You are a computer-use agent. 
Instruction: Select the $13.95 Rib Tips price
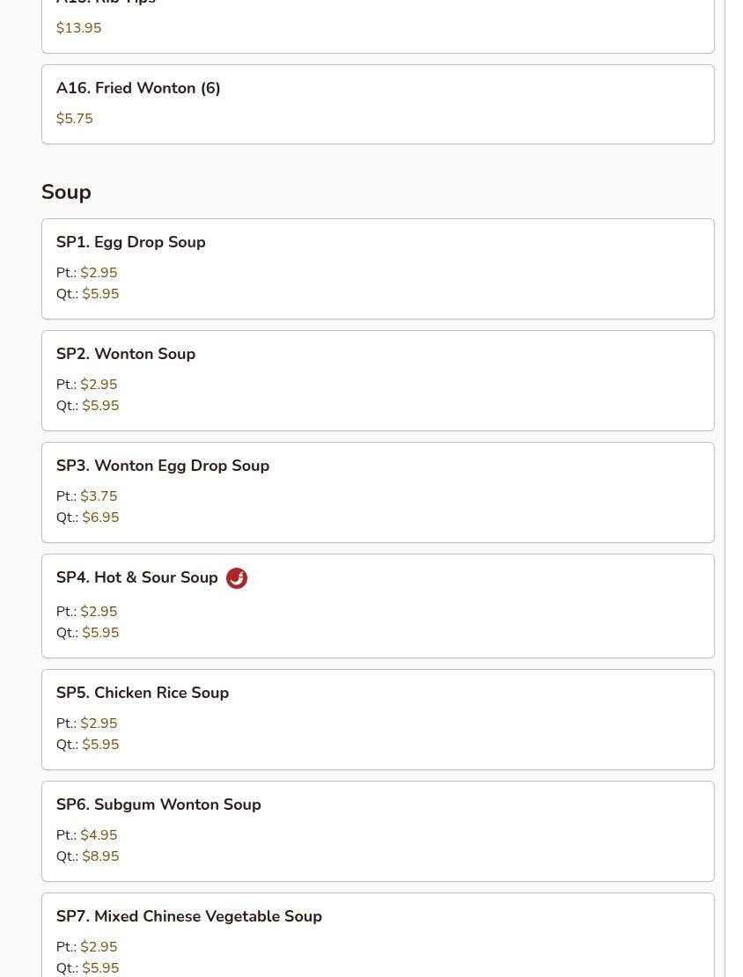[x=78, y=28]
